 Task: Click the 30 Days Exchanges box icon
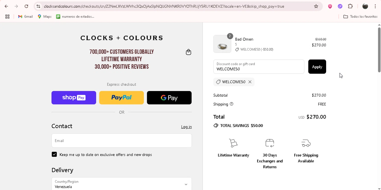pos(270,143)
